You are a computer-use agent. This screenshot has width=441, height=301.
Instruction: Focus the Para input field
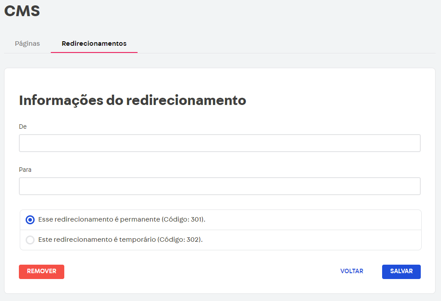click(x=220, y=186)
